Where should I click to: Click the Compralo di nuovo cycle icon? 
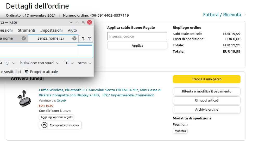[44, 125]
